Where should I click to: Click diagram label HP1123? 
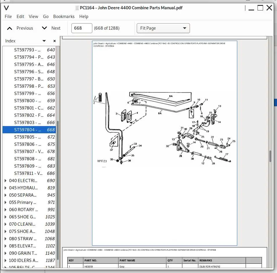102,161
